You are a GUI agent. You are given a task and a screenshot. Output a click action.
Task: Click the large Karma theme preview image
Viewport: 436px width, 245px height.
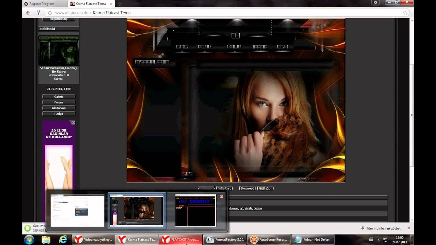pyautogui.click(x=236, y=100)
